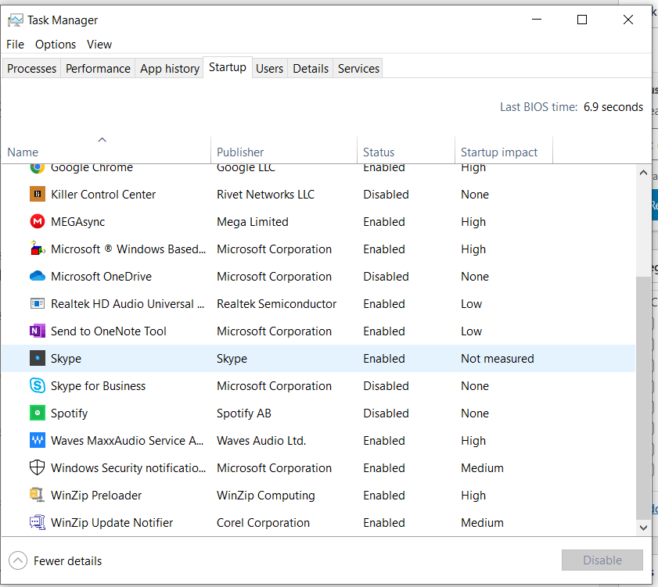This screenshot has height=587, width=658.
Task: Open the Options menu
Action: [x=56, y=45]
